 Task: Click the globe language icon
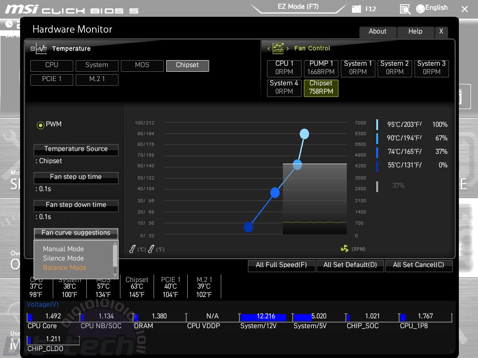click(421, 9)
